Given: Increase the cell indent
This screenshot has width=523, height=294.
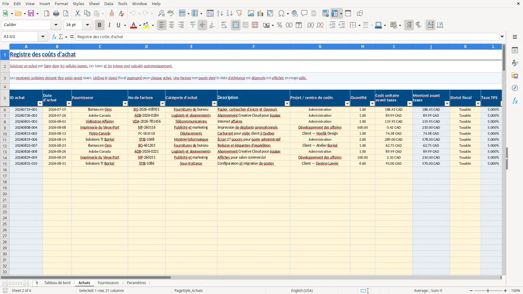Looking at the screenshot, I should 332,25.
